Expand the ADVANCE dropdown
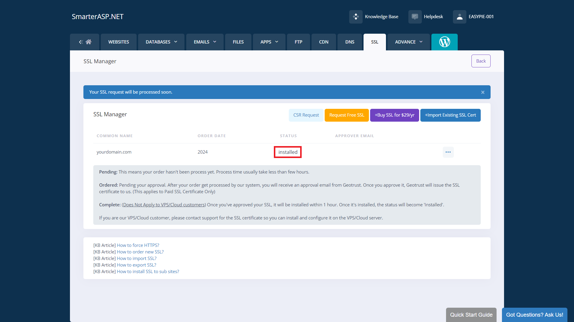This screenshot has width=574, height=322. (408, 42)
